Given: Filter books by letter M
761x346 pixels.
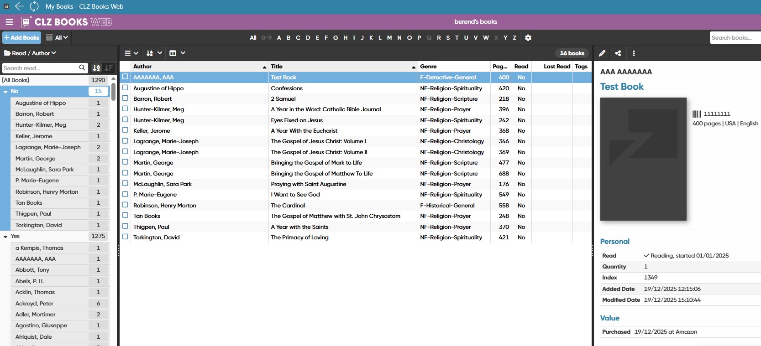Looking at the screenshot, I should [x=389, y=38].
